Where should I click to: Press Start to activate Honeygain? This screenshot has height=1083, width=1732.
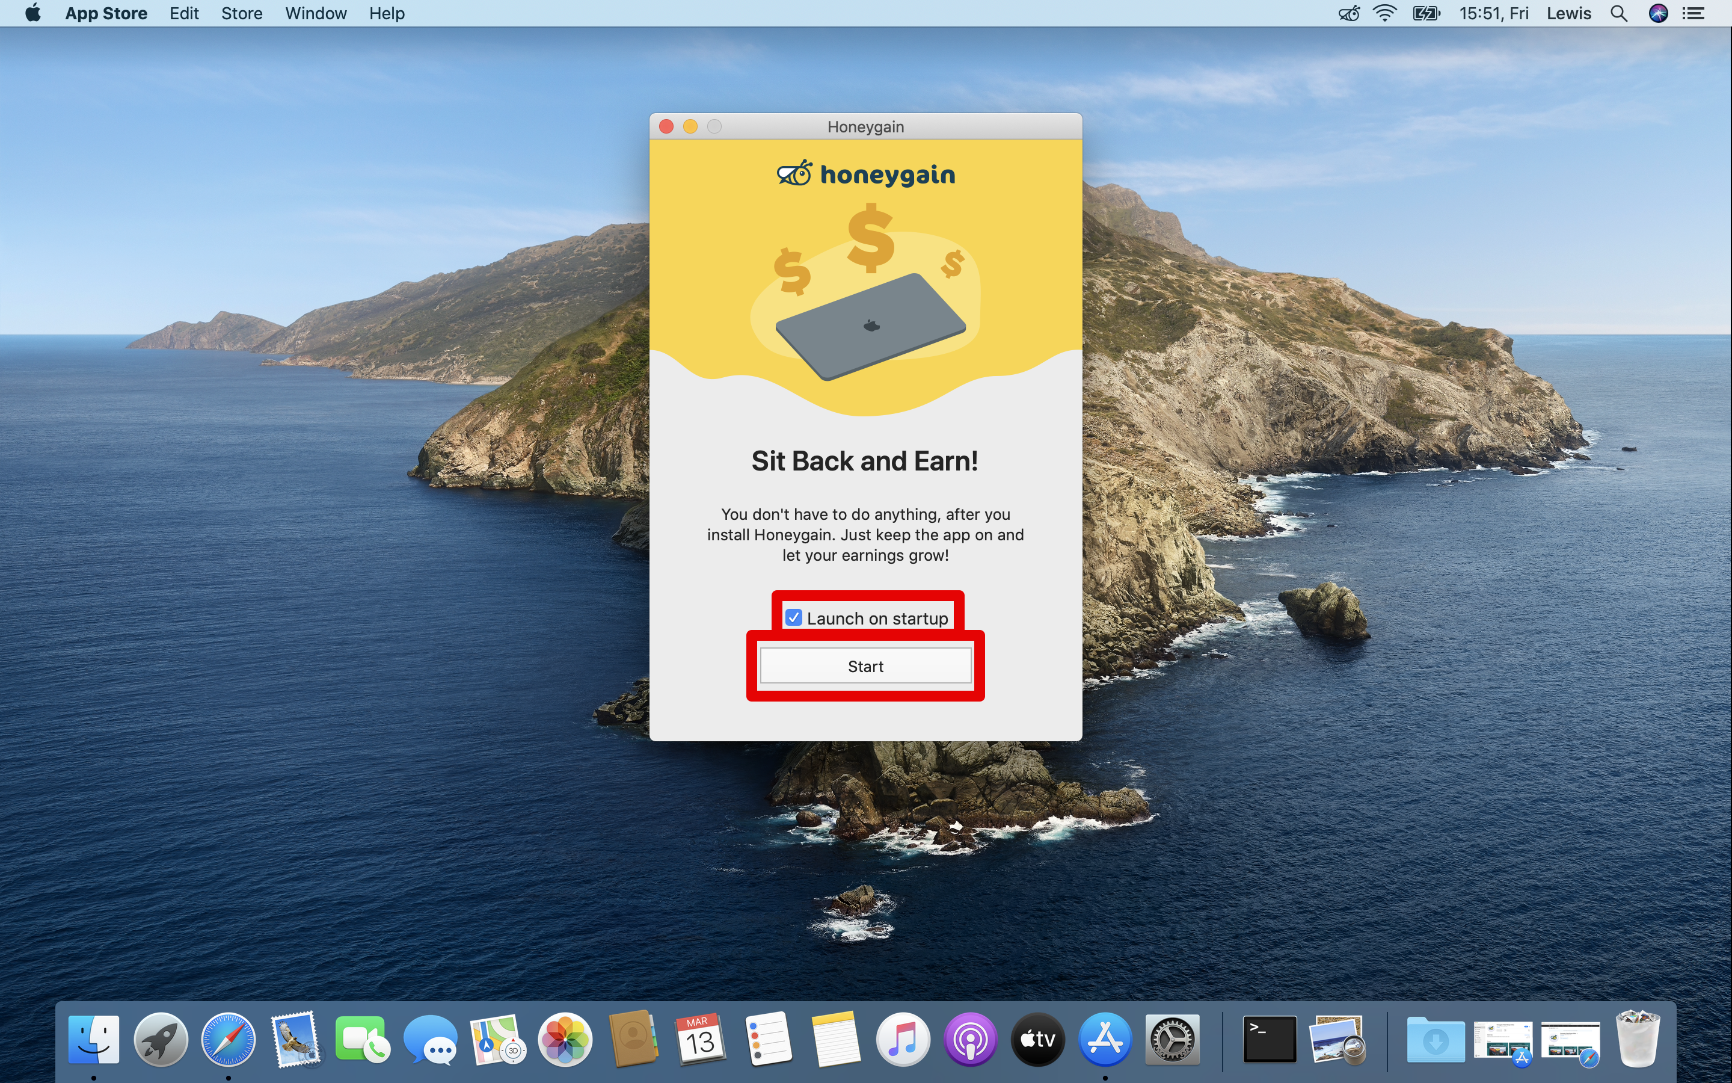pos(865,665)
